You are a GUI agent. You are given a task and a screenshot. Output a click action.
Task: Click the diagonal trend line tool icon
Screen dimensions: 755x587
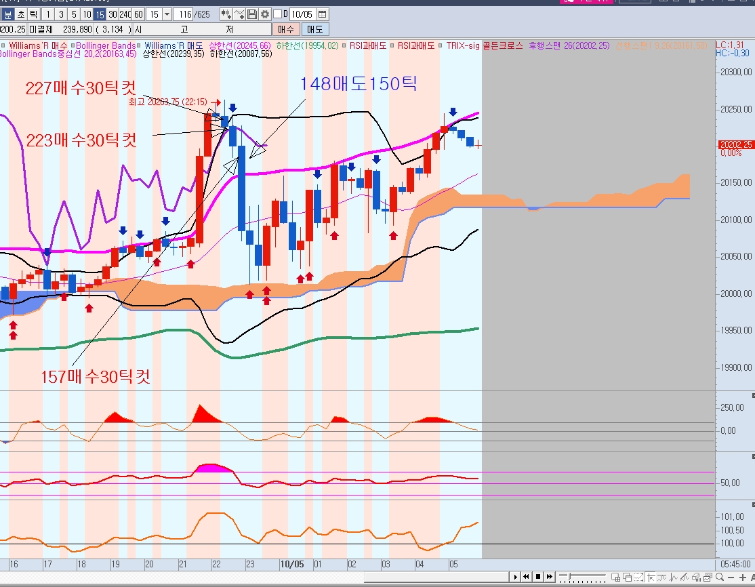coord(685,577)
